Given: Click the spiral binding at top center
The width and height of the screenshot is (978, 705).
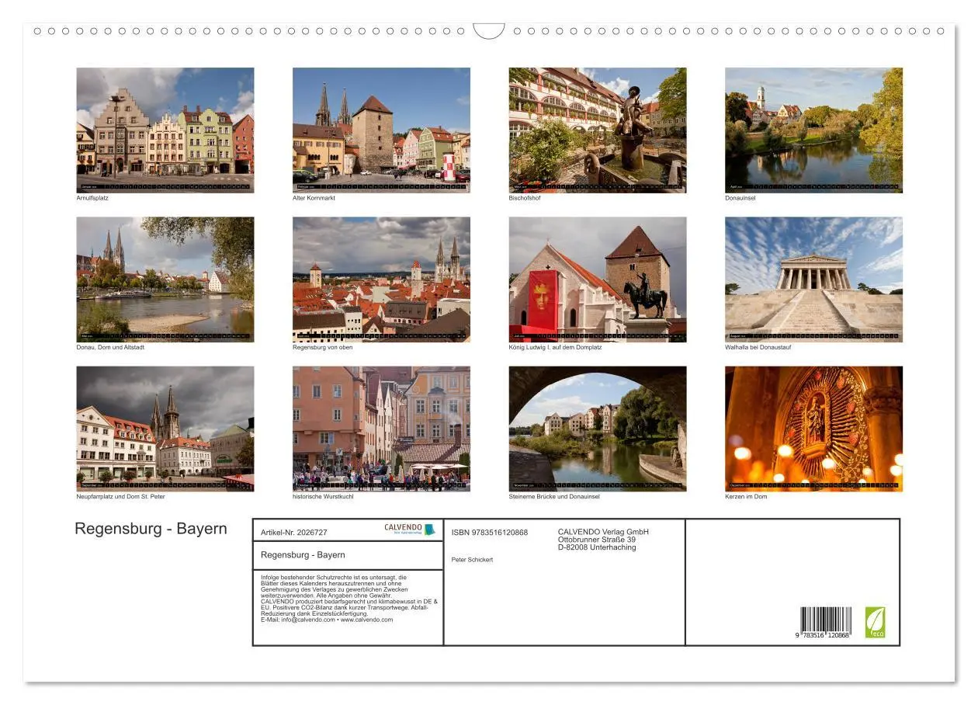Looking at the screenshot, I should click(487, 30).
